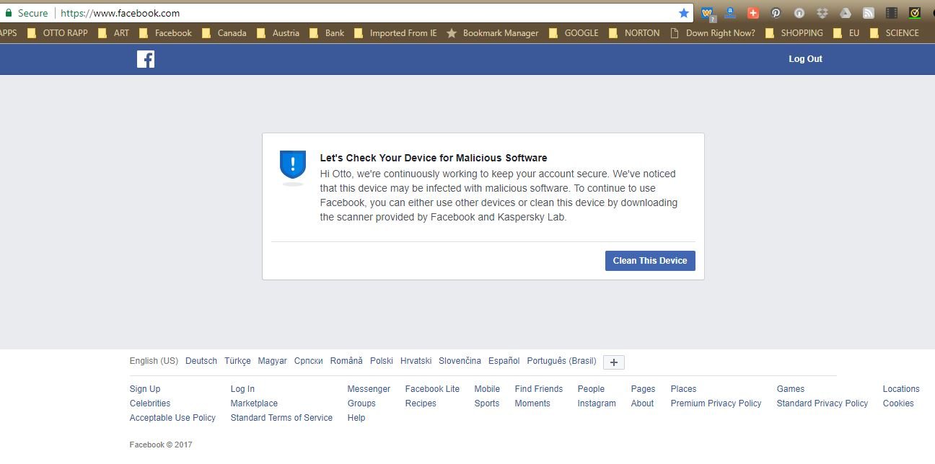Image resolution: width=935 pixels, height=464 pixels.
Task: Open the Find Friends footer link
Action: tap(539, 389)
